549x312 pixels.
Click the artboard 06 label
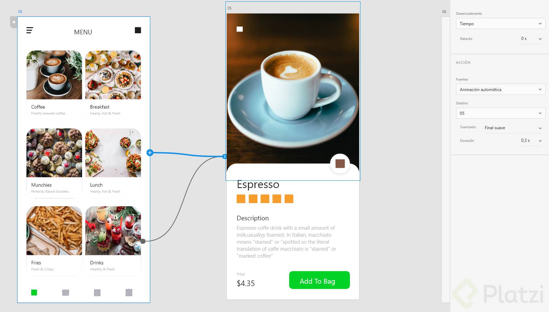pyautogui.click(x=444, y=12)
